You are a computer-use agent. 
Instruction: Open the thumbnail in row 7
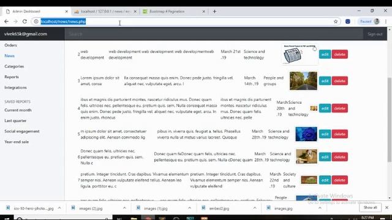point(309,180)
